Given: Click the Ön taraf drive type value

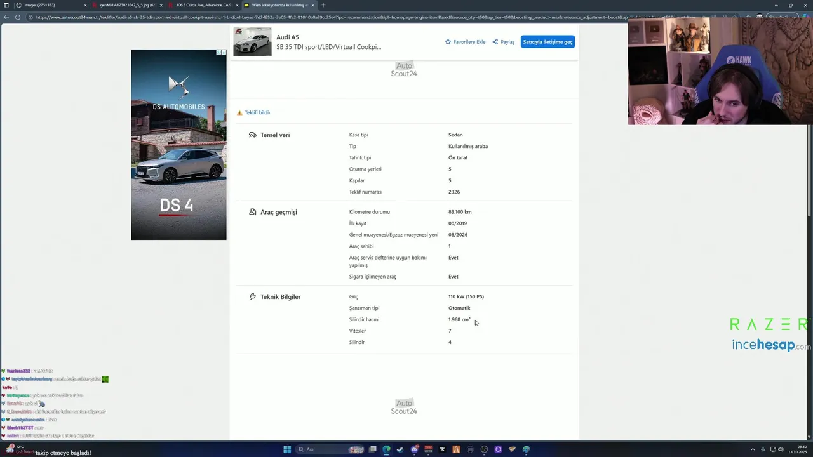Looking at the screenshot, I should [x=458, y=157].
